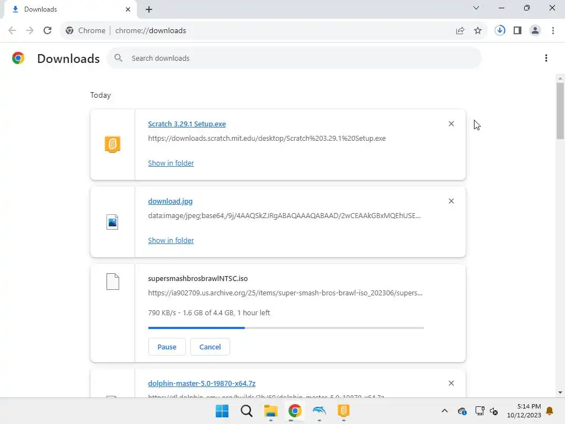Click the Chrome logo beside the Downloads heading
The height and width of the screenshot is (424, 565).
coord(18,58)
